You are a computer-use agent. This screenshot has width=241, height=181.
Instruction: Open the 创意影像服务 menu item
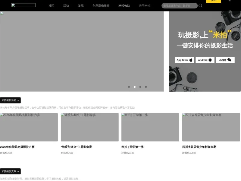(x=101, y=6)
